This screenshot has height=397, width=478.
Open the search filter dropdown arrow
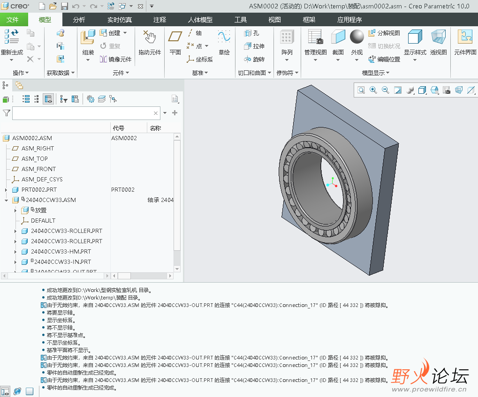pyautogui.click(x=165, y=113)
